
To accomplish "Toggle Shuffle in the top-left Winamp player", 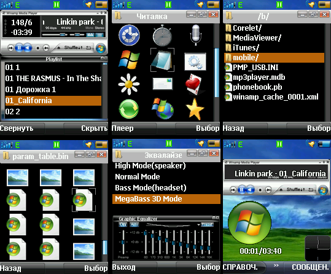I will pyautogui.click(x=73, y=48).
